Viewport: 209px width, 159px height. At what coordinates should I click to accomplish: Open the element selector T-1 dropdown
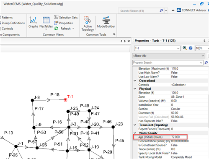click(x=178, y=48)
